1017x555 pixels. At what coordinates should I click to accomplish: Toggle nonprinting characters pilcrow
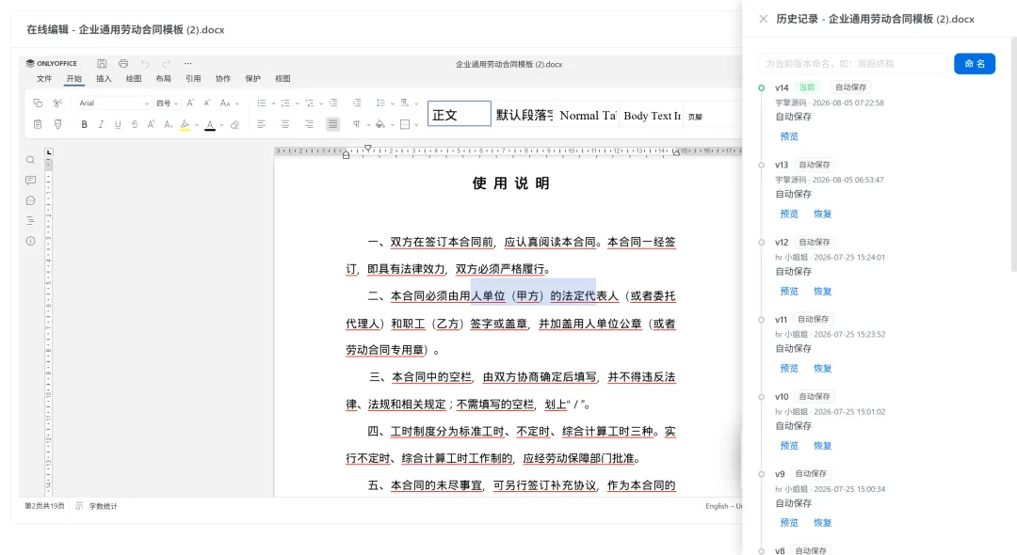tap(356, 124)
